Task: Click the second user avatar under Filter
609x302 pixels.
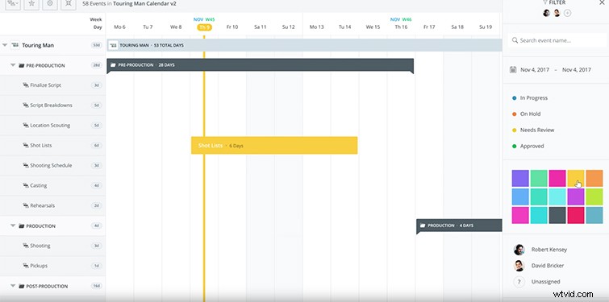Action: 557,13
